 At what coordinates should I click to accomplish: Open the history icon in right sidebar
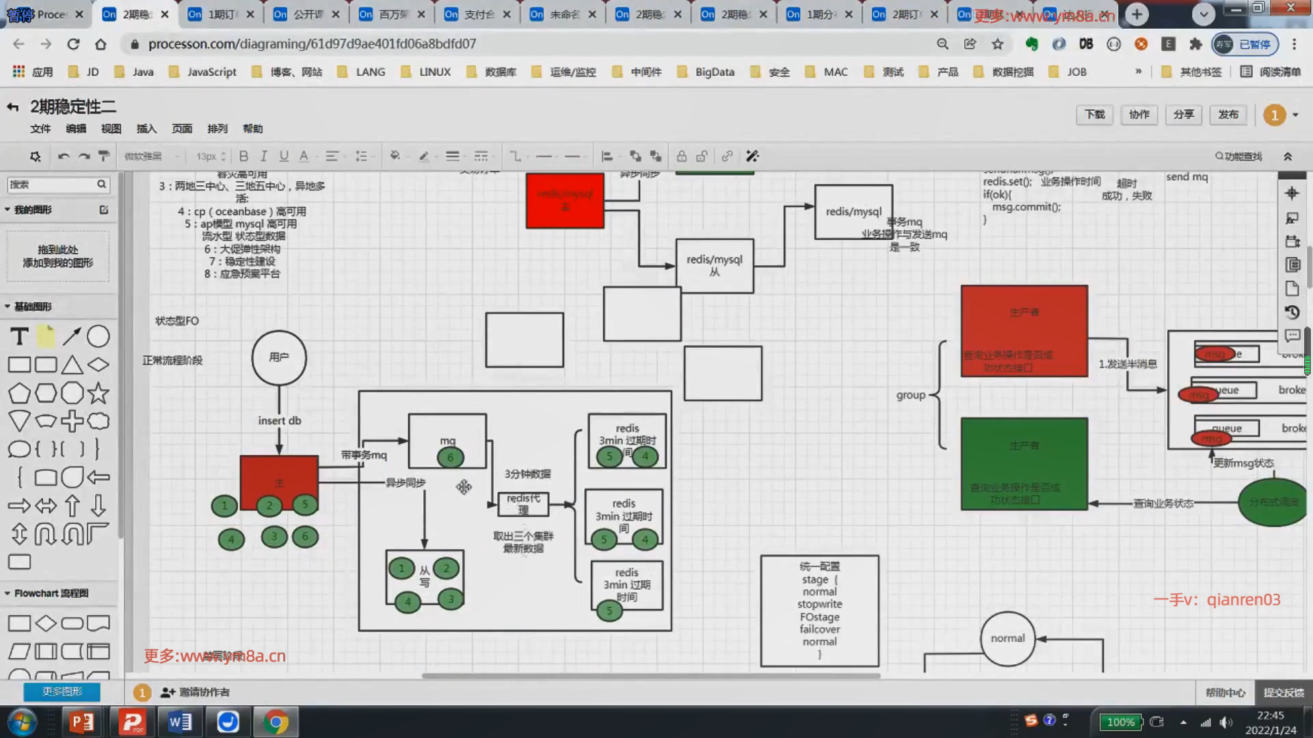pos(1292,312)
